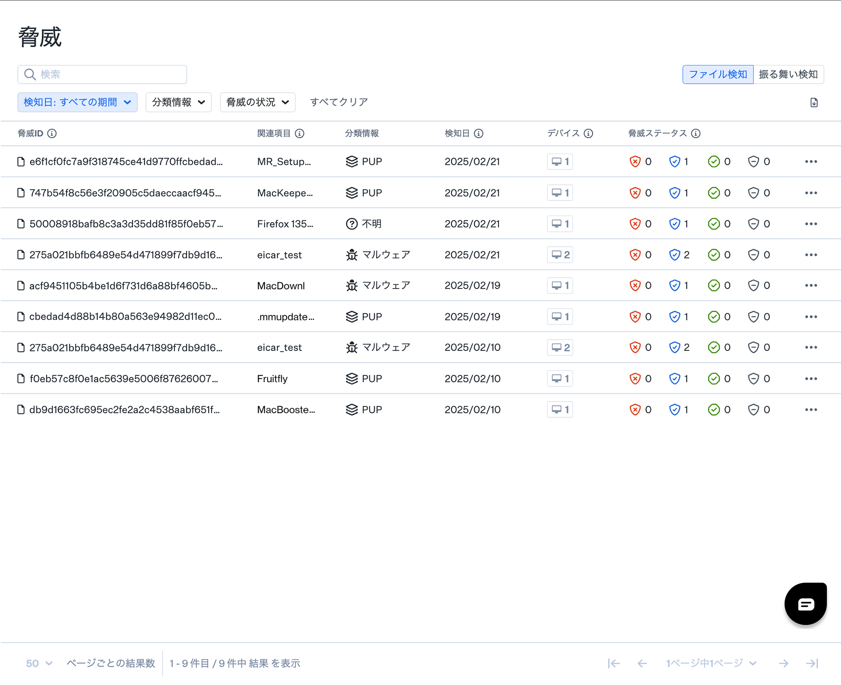Switch to ファイル検知 view
This screenshot has width=841, height=685.
point(717,74)
